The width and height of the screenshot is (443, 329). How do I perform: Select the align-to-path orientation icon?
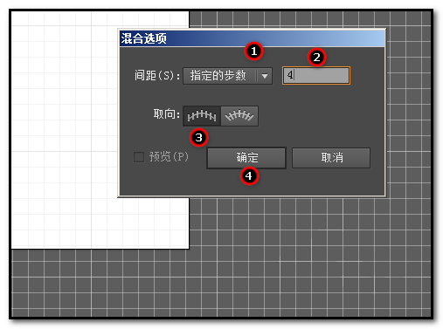[x=239, y=116]
